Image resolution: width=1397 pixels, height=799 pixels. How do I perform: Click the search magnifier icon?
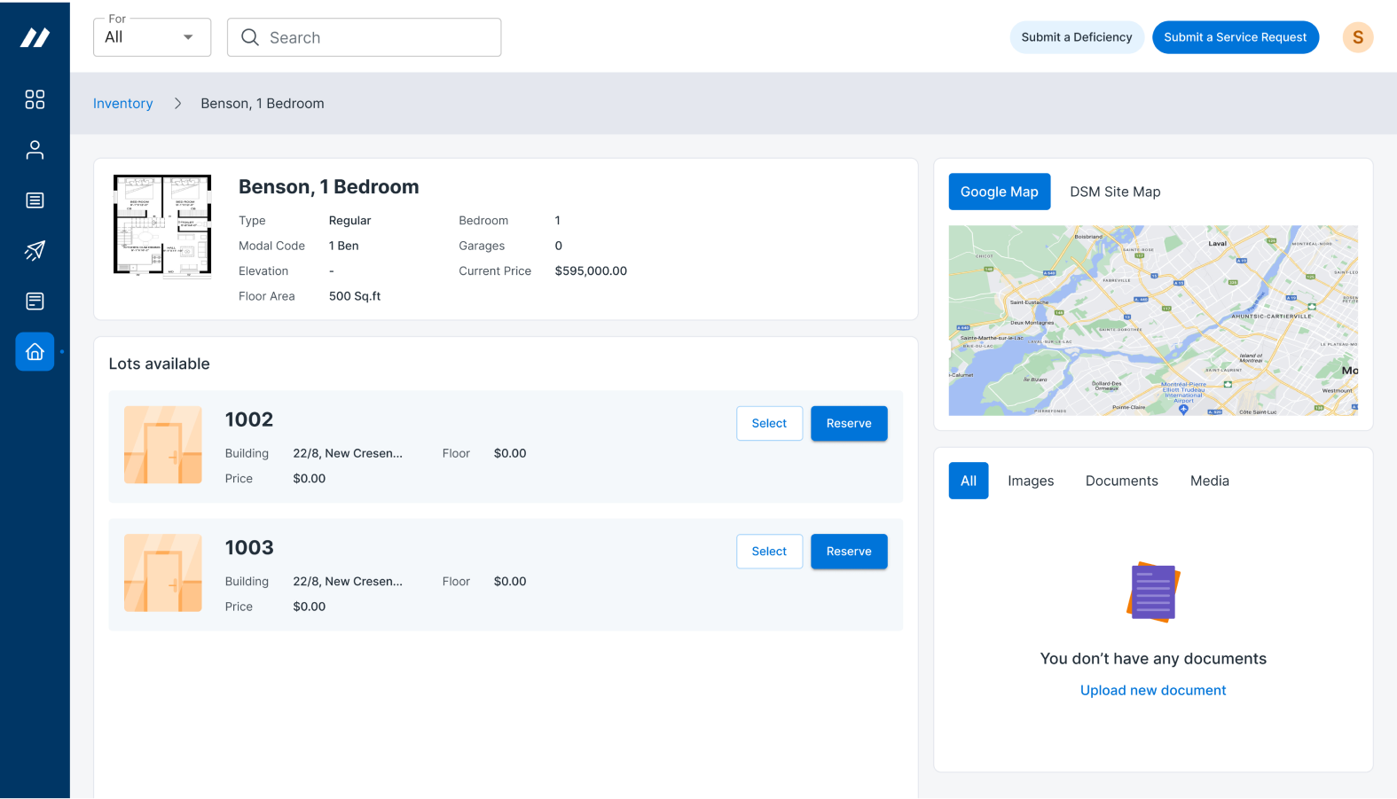point(250,37)
